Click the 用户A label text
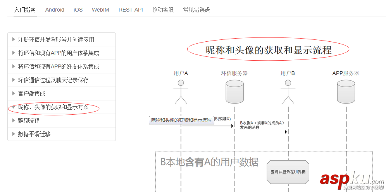The height and width of the screenshot is (192, 386). 181,73
